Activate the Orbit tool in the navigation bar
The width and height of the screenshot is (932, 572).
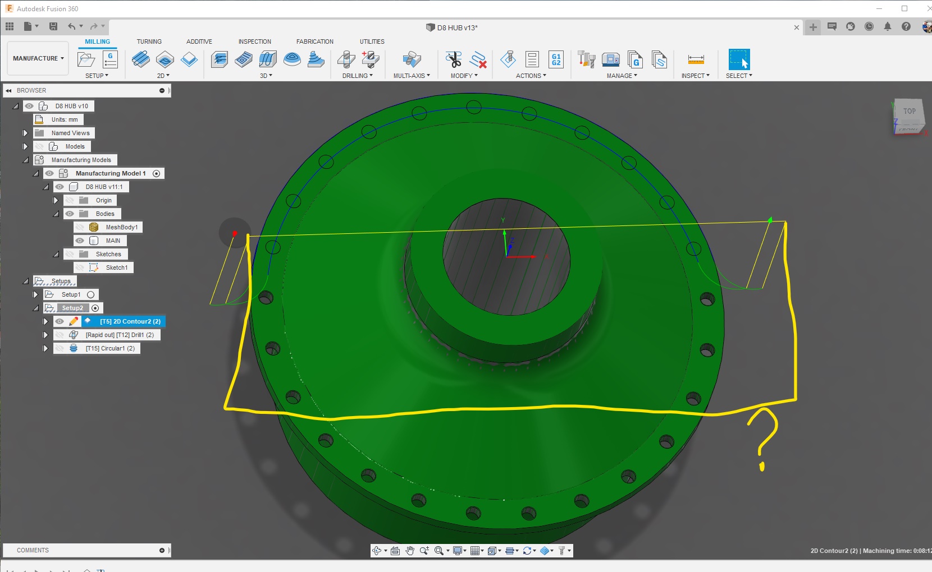(377, 551)
